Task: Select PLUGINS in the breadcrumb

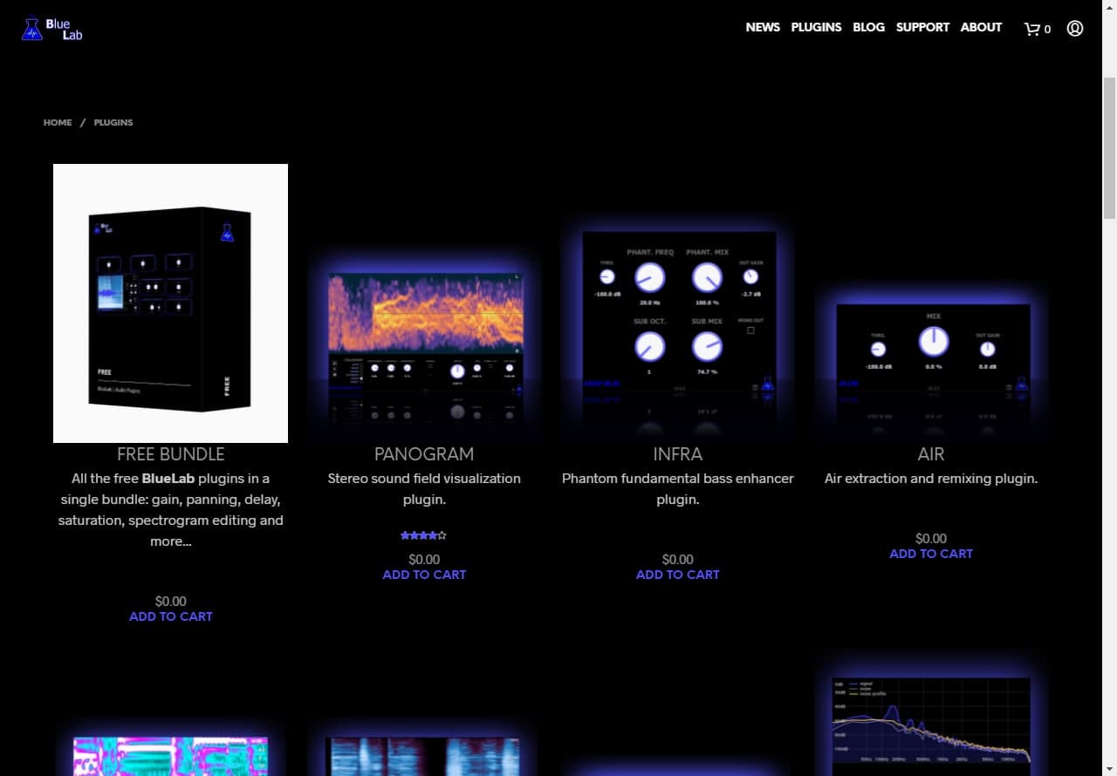Action: [x=113, y=123]
